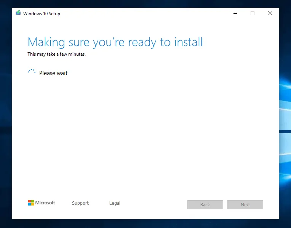
Task: Click the Microsoft logo
Action: click(42, 203)
